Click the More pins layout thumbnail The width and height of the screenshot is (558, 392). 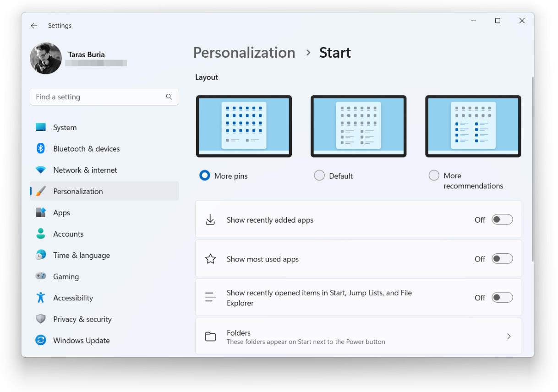click(x=244, y=126)
